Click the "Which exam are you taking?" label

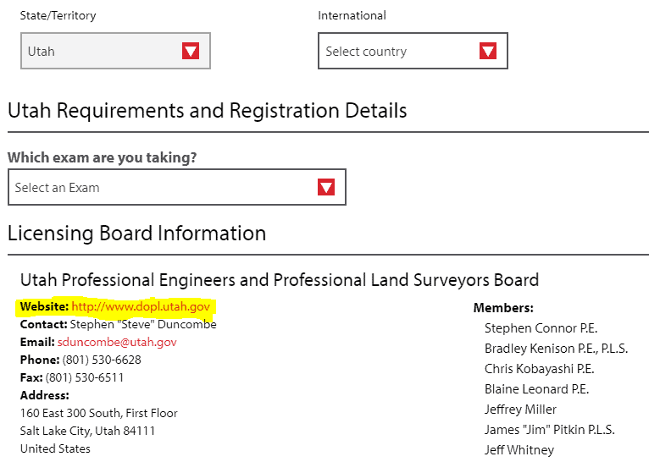pos(108,157)
